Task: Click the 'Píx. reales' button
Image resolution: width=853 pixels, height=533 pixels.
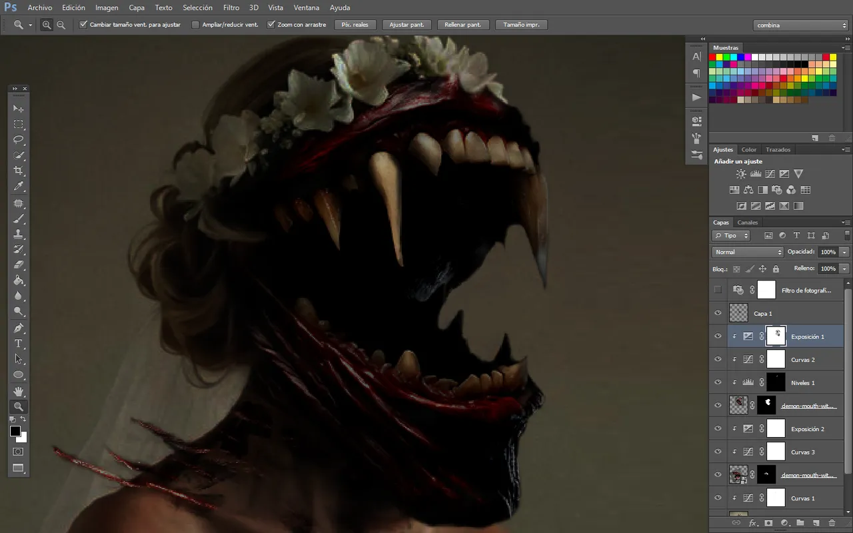Action: (x=355, y=25)
